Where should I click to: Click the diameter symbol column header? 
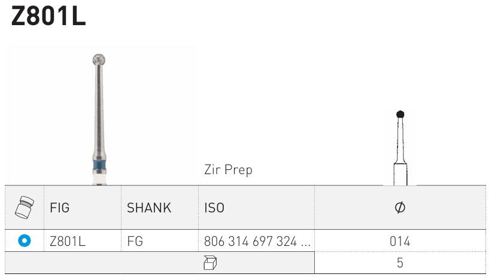(400, 208)
